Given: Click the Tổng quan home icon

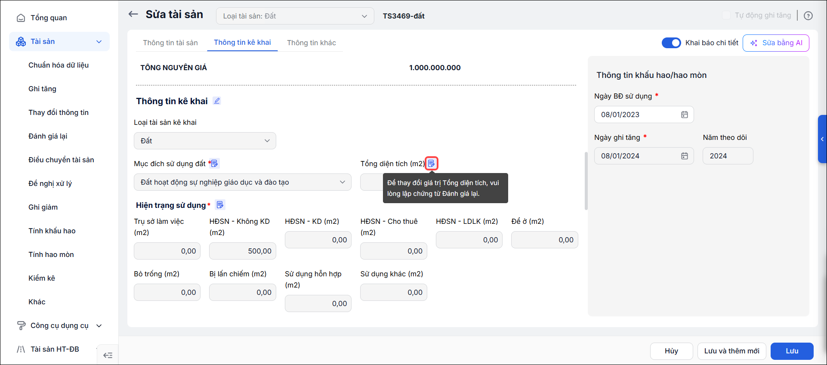Looking at the screenshot, I should click(x=21, y=18).
